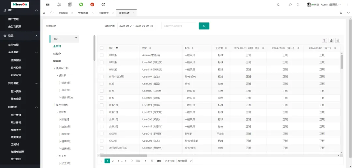This screenshot has height=168, width=352.
Task: Go to page 2 of results
Action: coord(113,161)
